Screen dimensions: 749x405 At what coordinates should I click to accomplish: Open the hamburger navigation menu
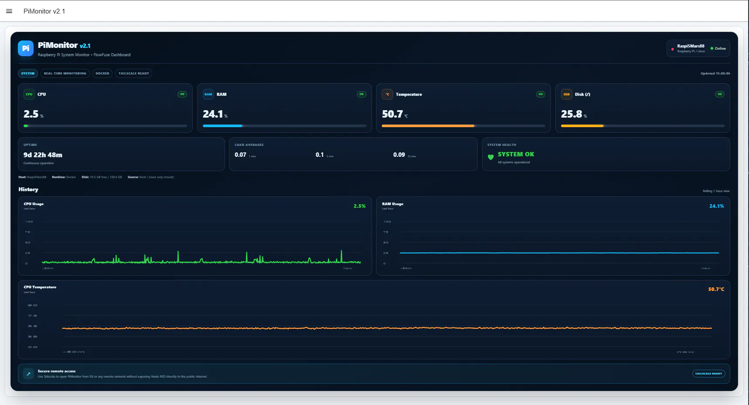[x=9, y=11]
